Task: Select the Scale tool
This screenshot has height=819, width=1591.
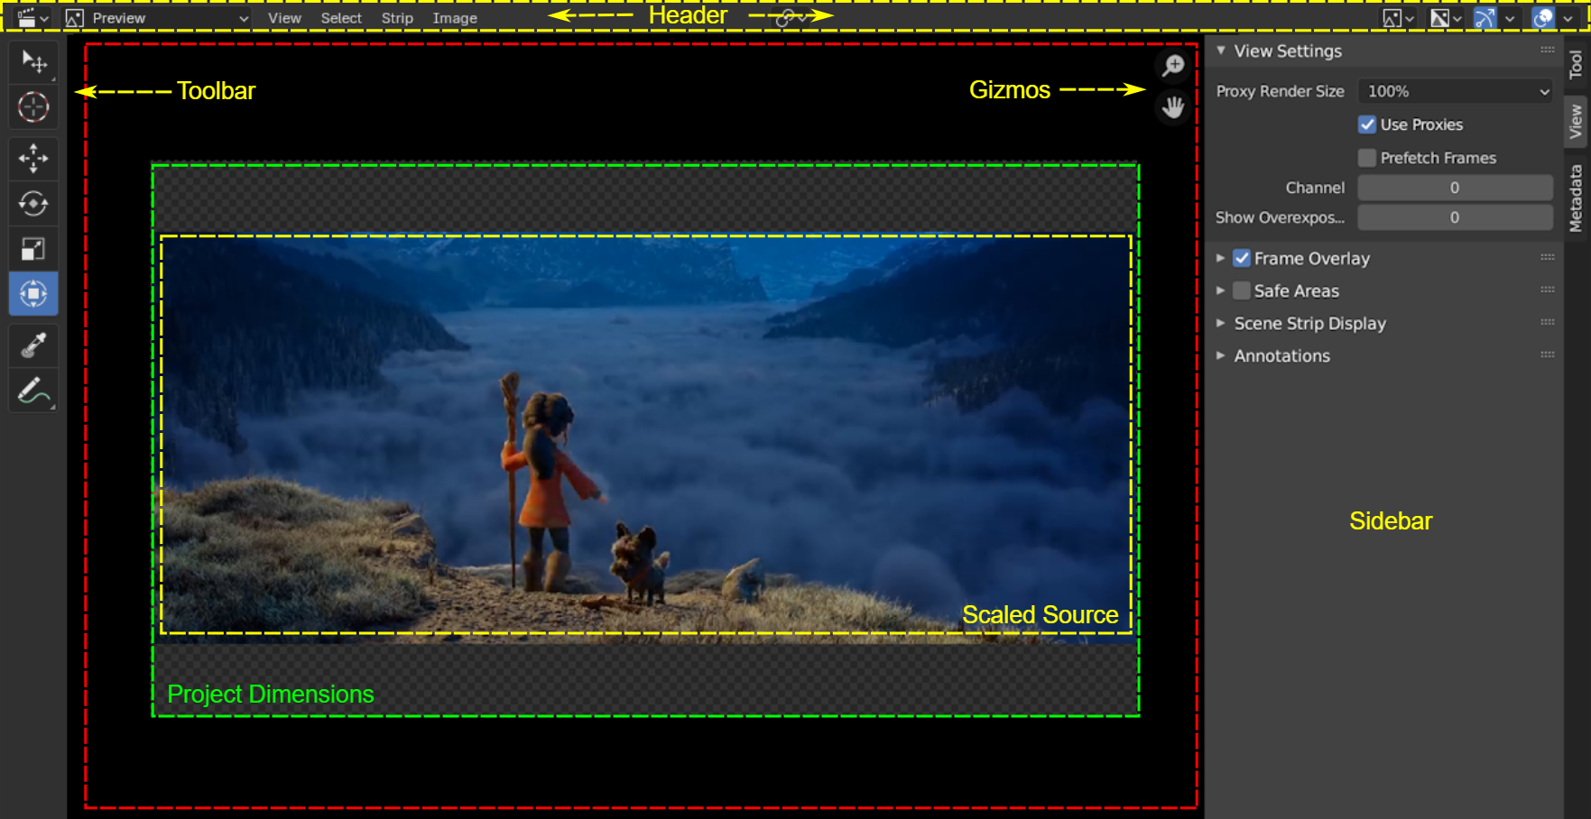Action: (33, 249)
